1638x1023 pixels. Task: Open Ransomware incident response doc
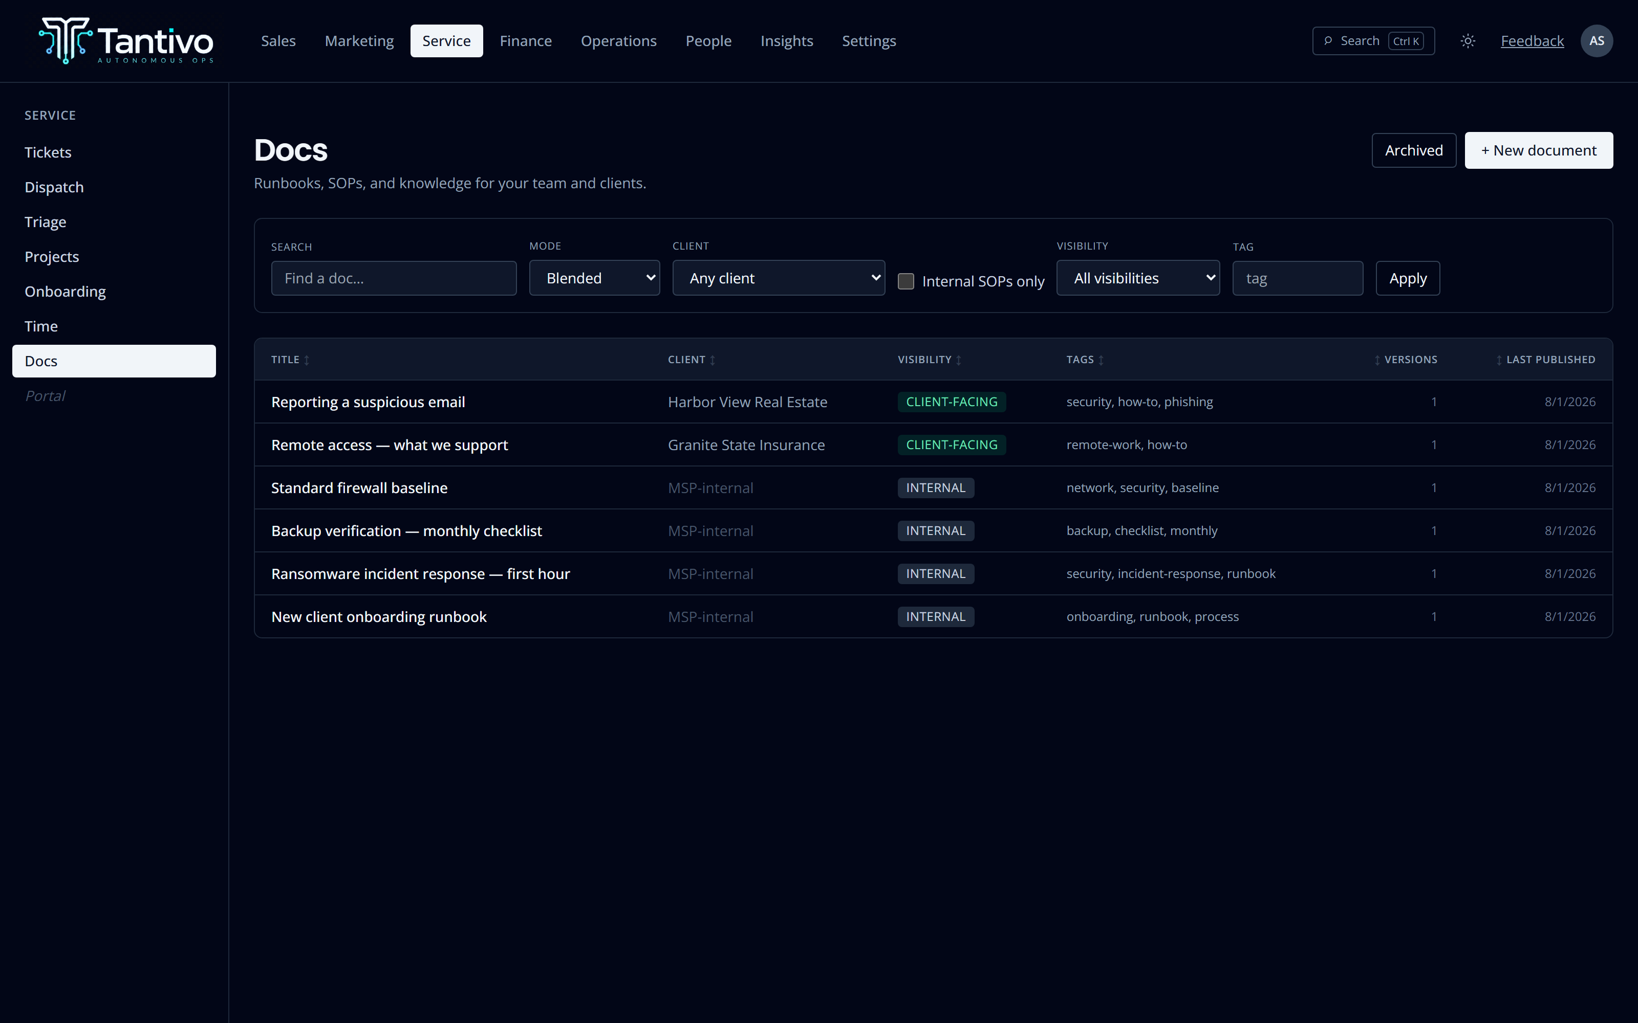(x=420, y=574)
